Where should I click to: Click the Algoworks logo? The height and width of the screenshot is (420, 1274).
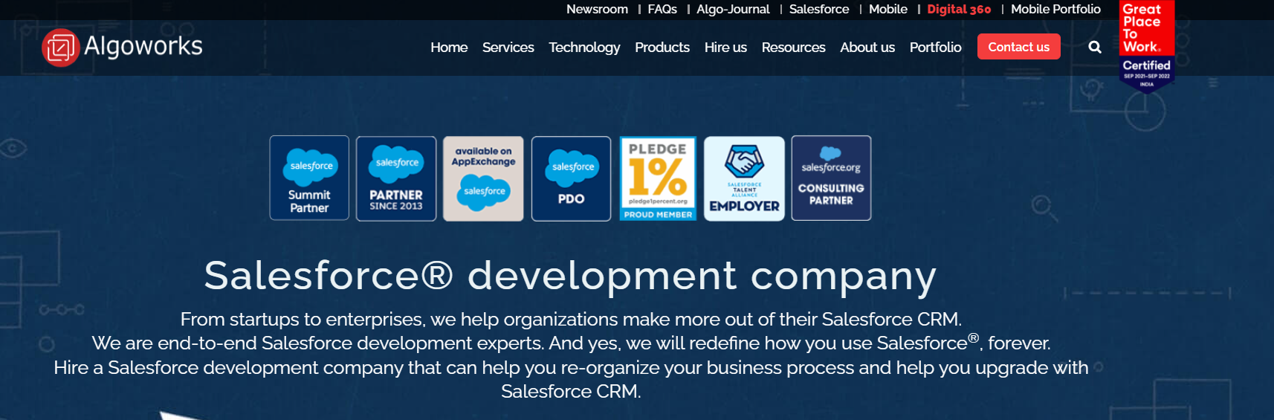click(x=122, y=47)
